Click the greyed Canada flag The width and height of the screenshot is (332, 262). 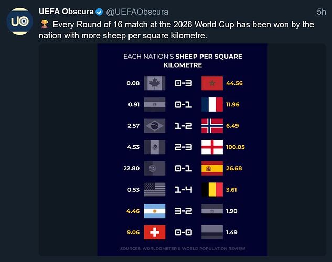point(155,83)
